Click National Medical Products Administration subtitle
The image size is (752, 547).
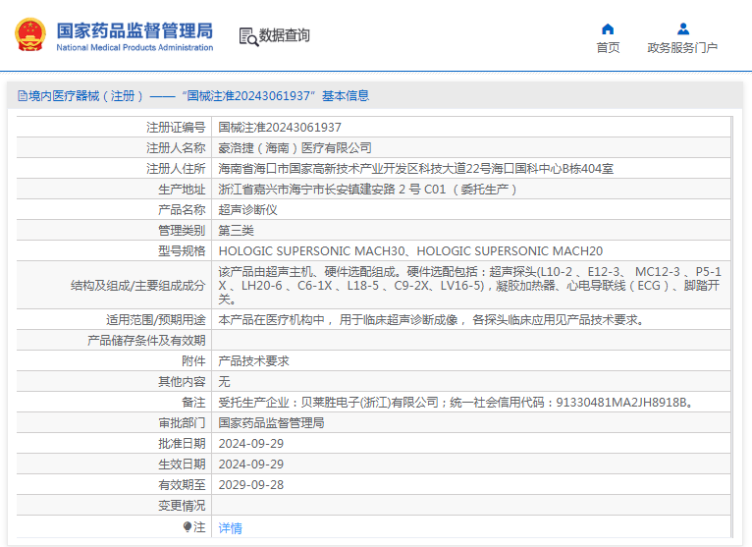point(134,47)
